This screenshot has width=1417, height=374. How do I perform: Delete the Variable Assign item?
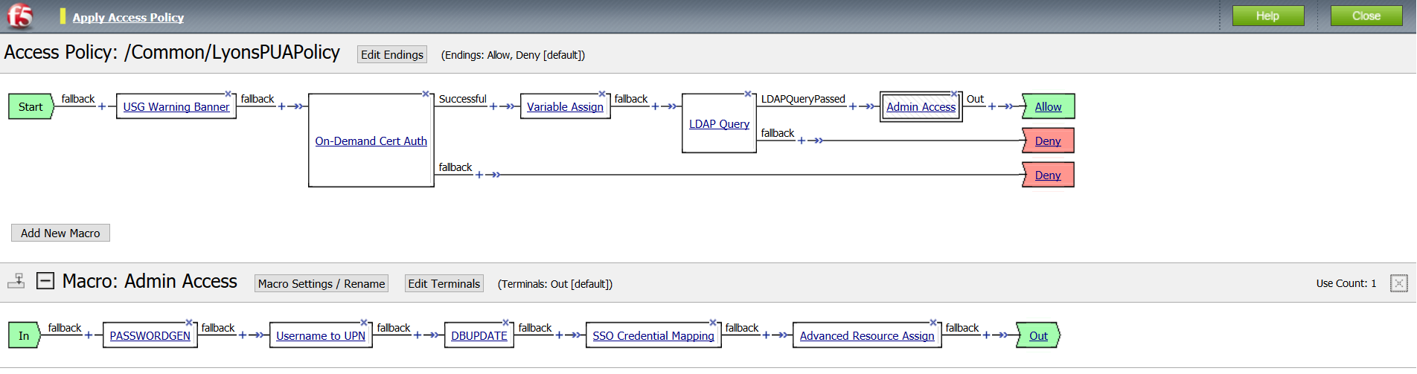coord(602,94)
